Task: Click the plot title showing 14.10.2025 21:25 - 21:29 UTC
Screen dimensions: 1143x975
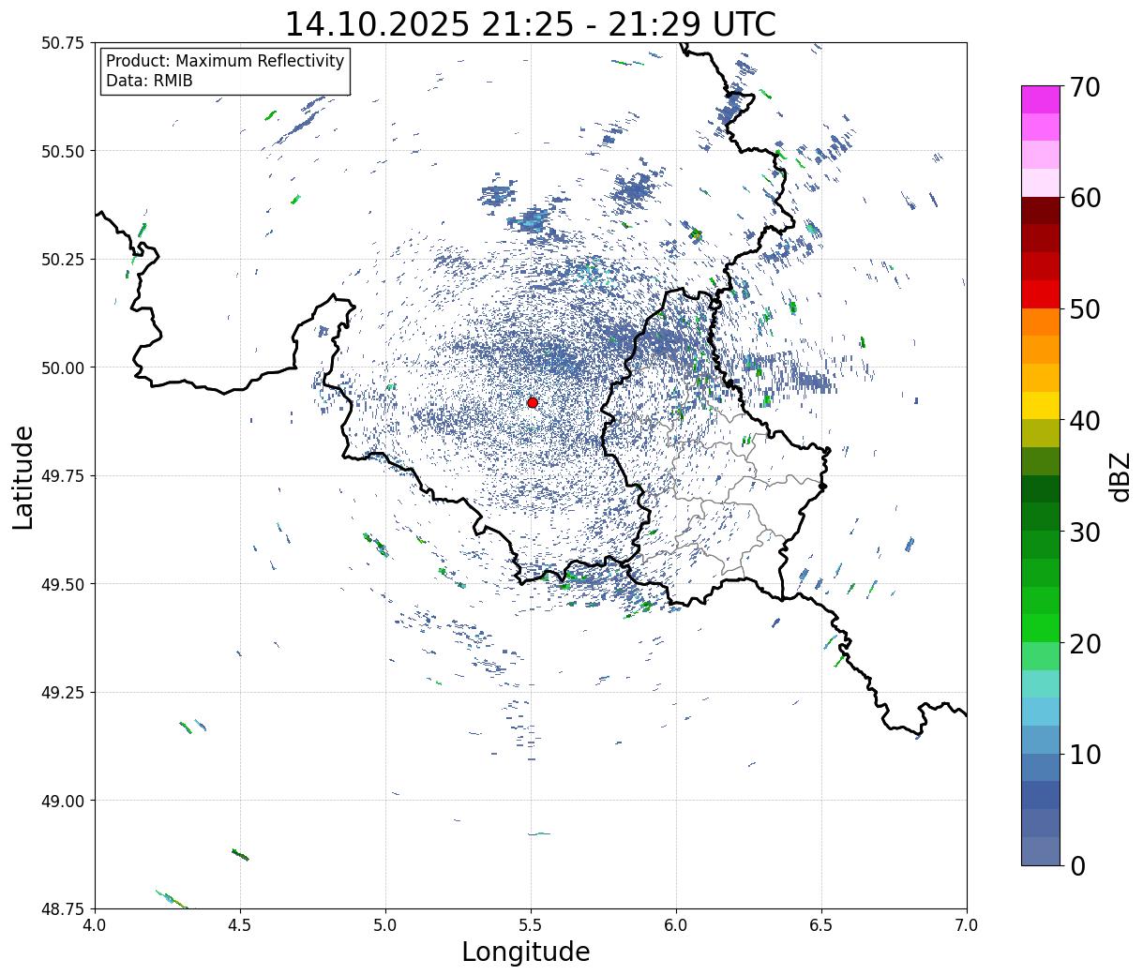Action: [x=531, y=24]
